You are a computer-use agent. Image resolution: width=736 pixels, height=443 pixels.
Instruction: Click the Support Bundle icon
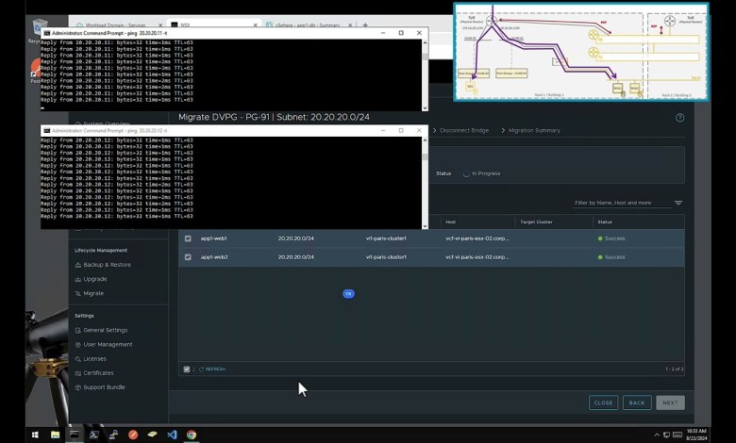click(78, 387)
